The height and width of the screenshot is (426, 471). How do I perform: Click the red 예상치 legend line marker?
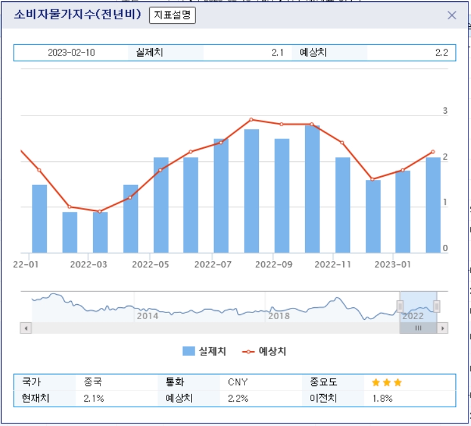[248, 352]
